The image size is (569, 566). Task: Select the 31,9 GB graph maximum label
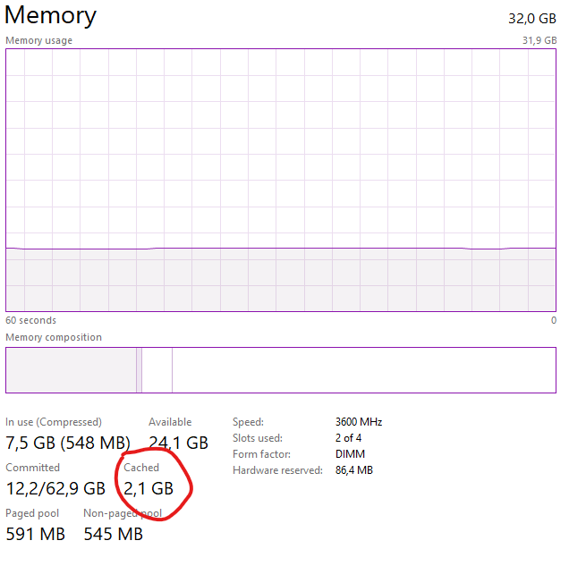(539, 40)
